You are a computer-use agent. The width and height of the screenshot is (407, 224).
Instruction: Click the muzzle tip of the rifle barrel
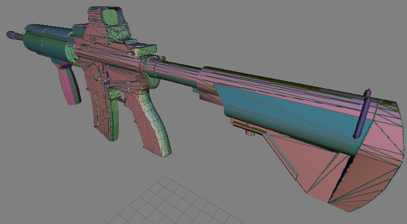(11, 35)
